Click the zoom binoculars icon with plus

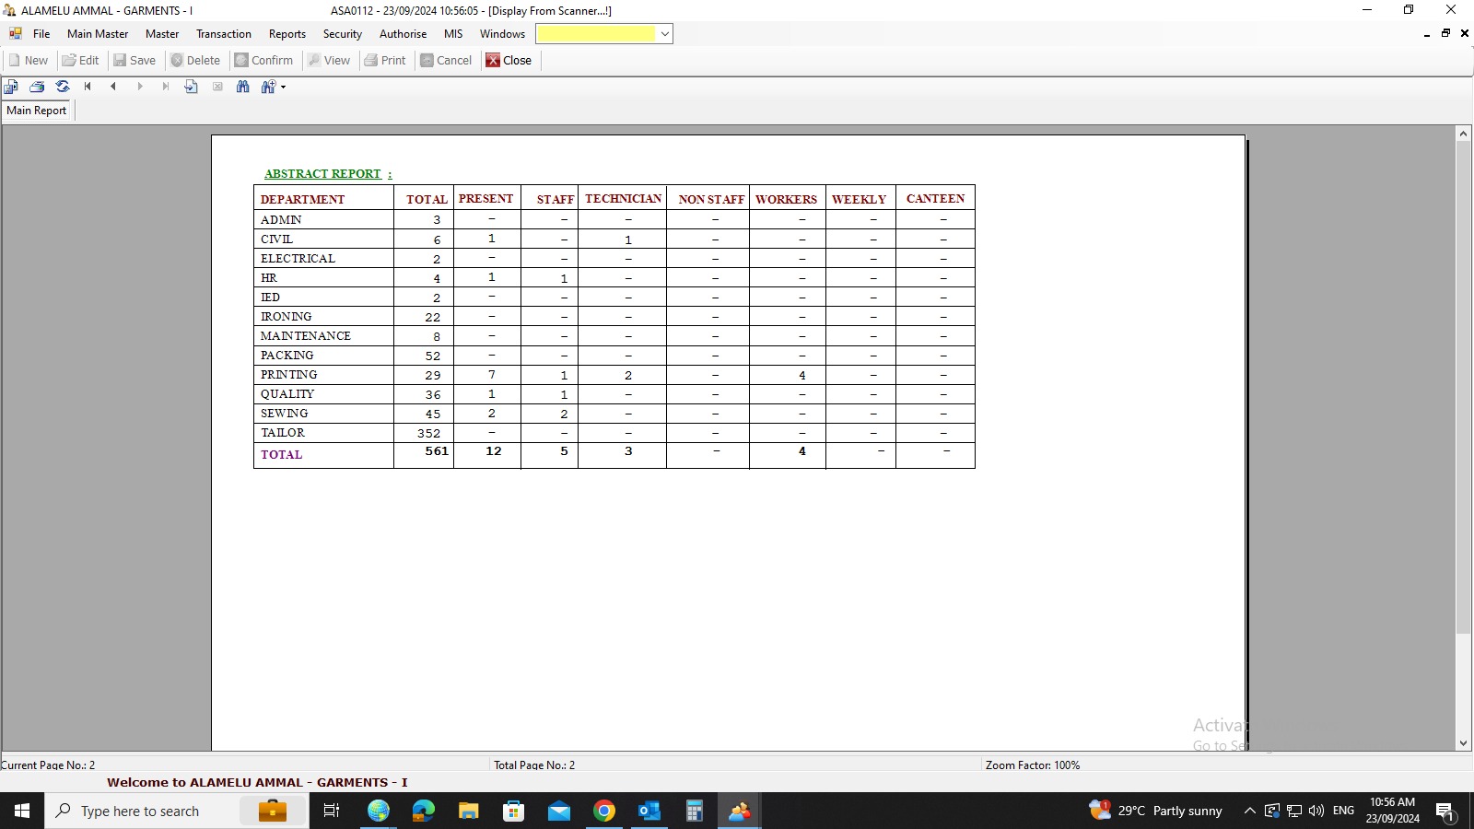[x=268, y=87]
